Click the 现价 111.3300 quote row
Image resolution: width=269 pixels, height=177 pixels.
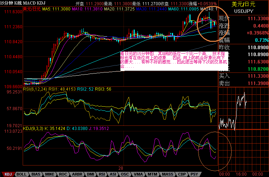pyautogui.click(x=244, y=18)
